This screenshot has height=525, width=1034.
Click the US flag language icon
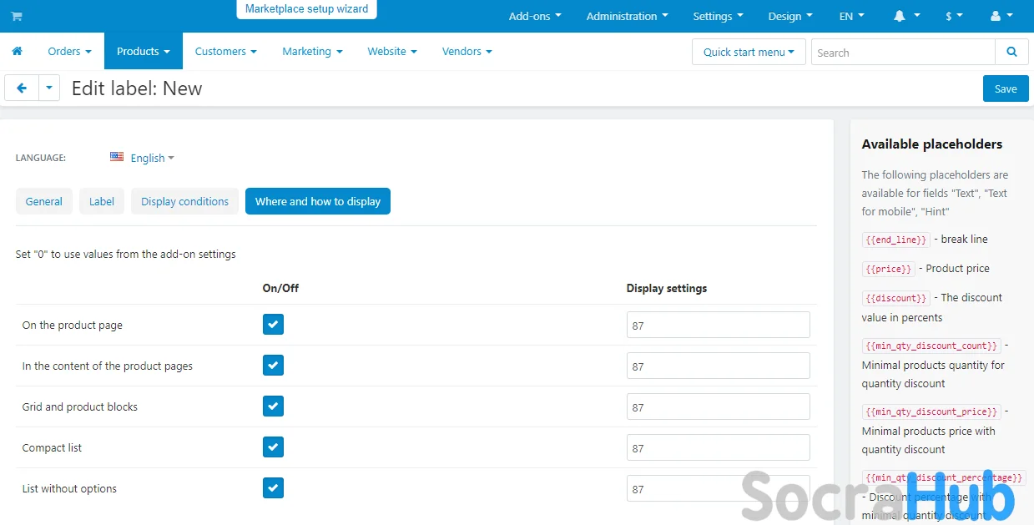point(117,157)
